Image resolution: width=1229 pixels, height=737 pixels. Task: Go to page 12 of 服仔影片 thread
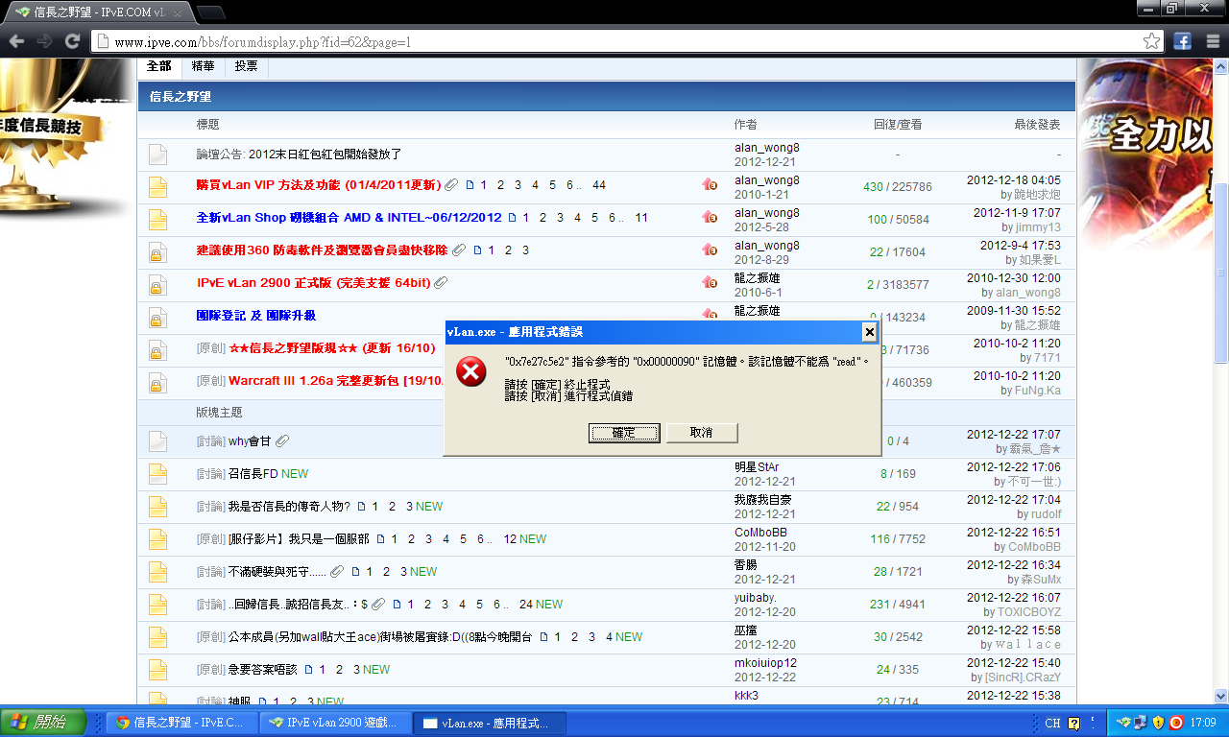[510, 539]
